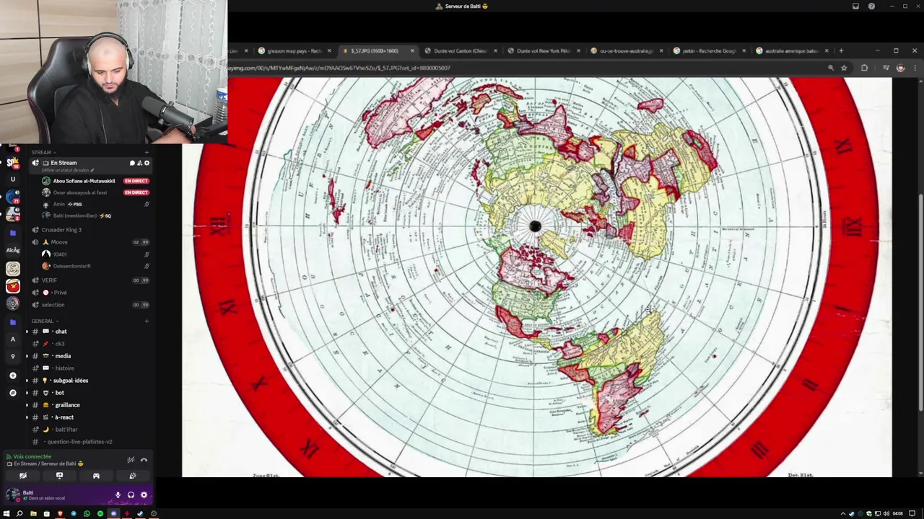
Task: Click the zoom magnifier in address bar
Action: (831, 68)
